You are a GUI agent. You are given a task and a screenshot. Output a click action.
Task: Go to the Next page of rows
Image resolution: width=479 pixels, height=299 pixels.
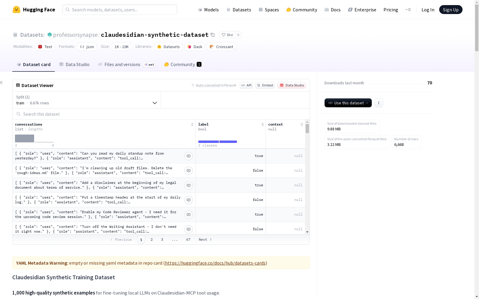click(x=205, y=239)
